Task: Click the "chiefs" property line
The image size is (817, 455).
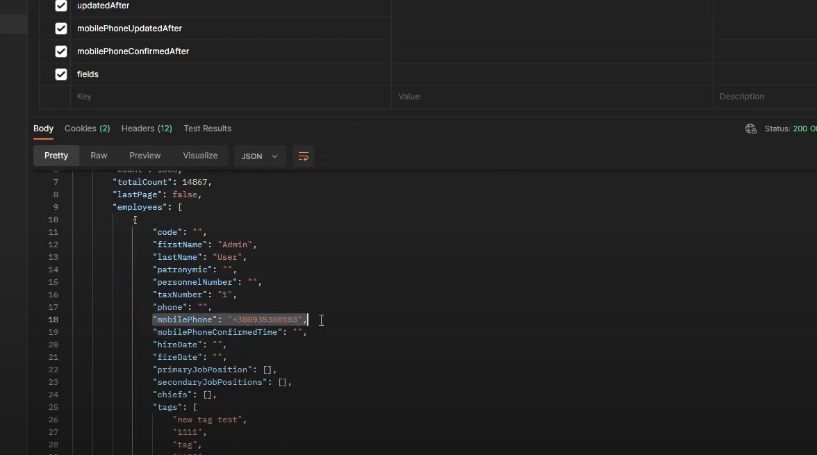Action: 185,395
